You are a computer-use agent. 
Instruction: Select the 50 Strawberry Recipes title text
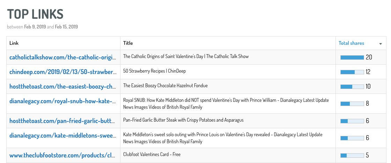coord(154,71)
